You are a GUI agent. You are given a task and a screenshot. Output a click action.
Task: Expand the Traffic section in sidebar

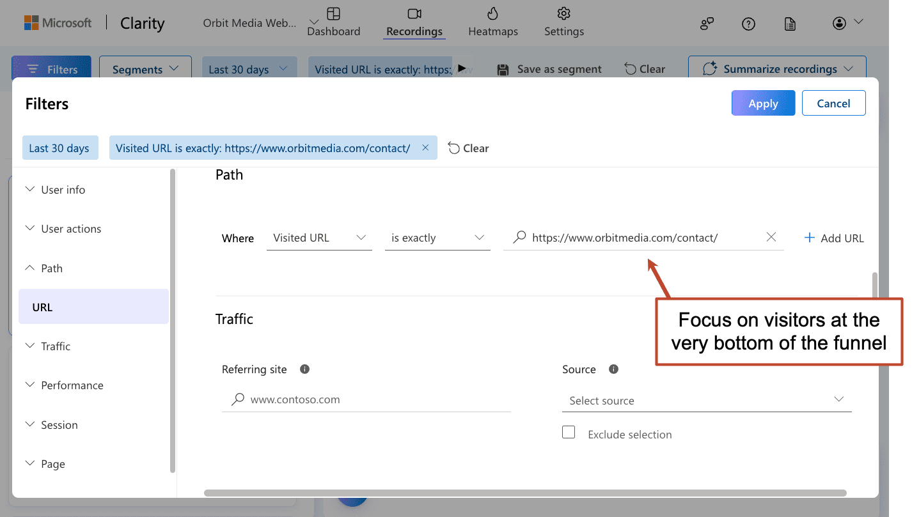48,346
